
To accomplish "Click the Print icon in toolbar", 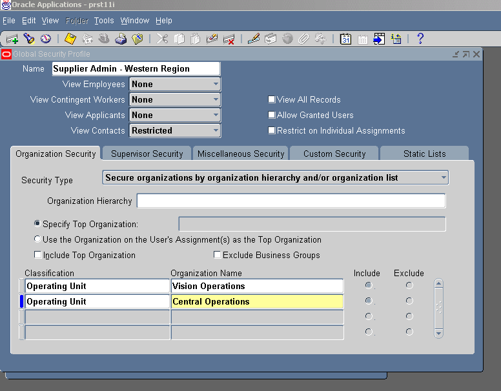I will coord(121,39).
